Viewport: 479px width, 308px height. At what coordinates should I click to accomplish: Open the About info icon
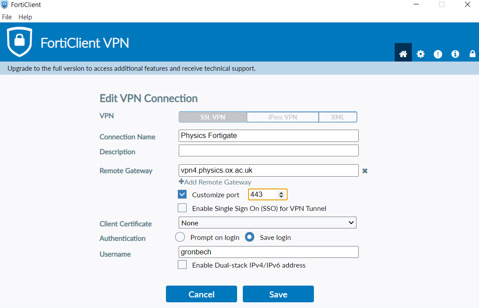click(x=455, y=54)
